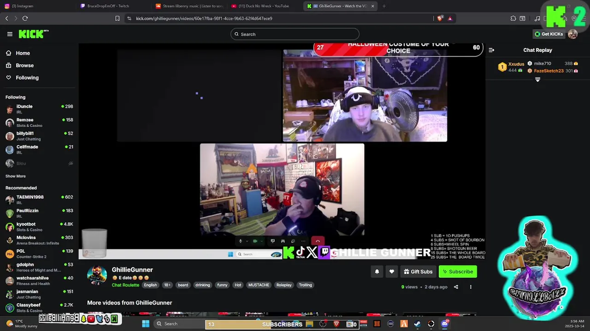Click the drinking tag
This screenshot has height=331, width=590.
pos(203,285)
